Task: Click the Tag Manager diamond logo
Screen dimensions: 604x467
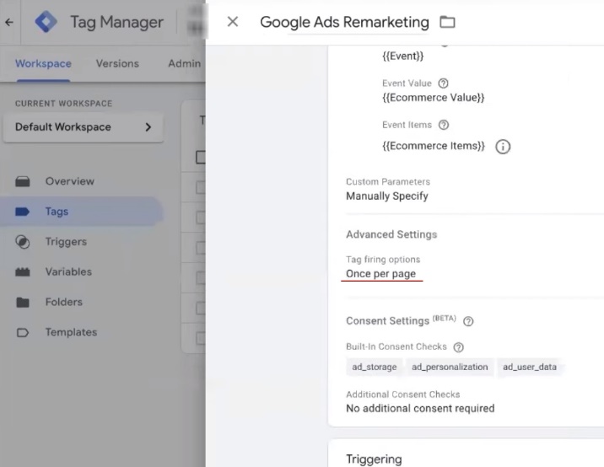Action: pyautogui.click(x=46, y=23)
